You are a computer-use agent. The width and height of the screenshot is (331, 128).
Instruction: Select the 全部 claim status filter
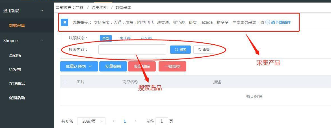point(106,38)
